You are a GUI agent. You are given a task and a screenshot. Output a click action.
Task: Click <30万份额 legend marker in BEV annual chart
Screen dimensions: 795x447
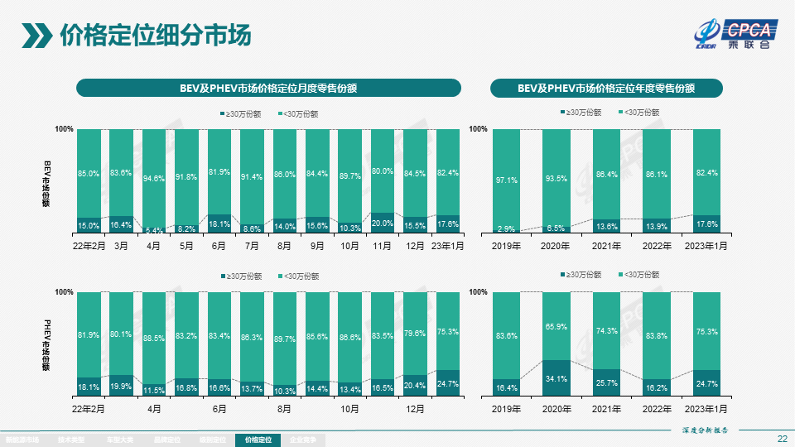tap(620, 113)
